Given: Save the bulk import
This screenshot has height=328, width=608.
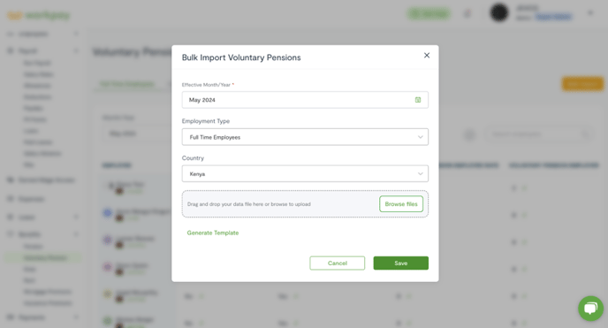Looking at the screenshot, I should (x=401, y=263).
